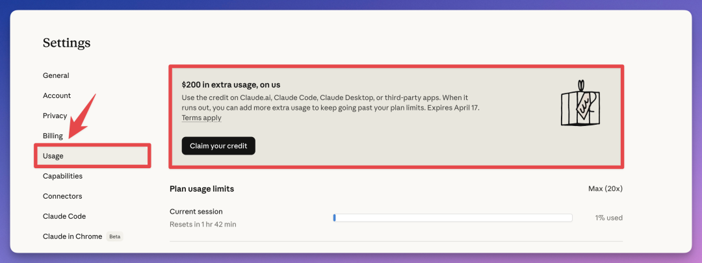Click the 1% used indicator
Screen dimensions: 702x263
coord(608,218)
